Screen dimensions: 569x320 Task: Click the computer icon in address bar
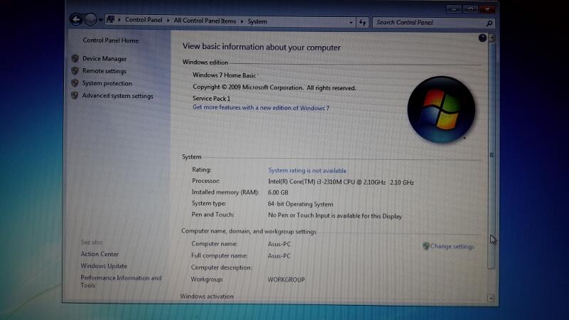point(110,19)
